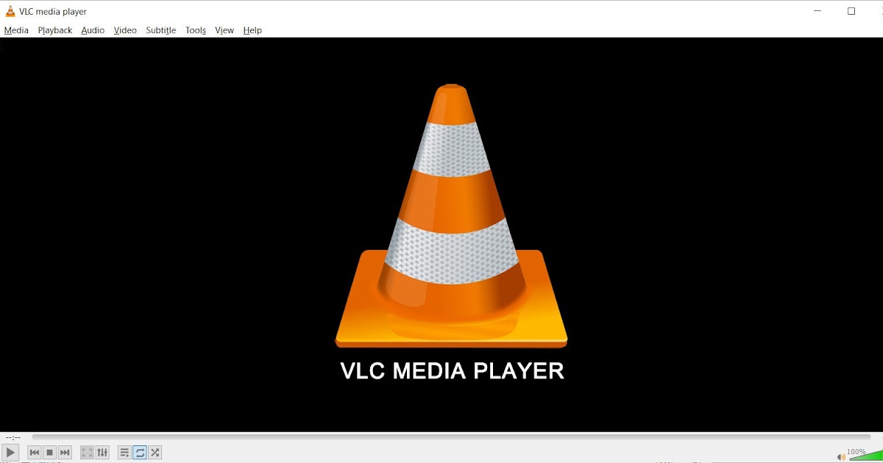This screenshot has height=463, width=883.
Task: Skip to the previous media item
Action: pos(34,452)
